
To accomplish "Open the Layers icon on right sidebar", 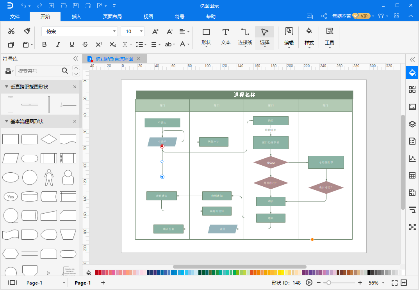I will click(x=412, y=124).
